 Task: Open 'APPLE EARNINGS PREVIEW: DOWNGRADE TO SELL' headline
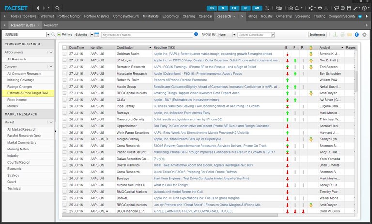193,211
